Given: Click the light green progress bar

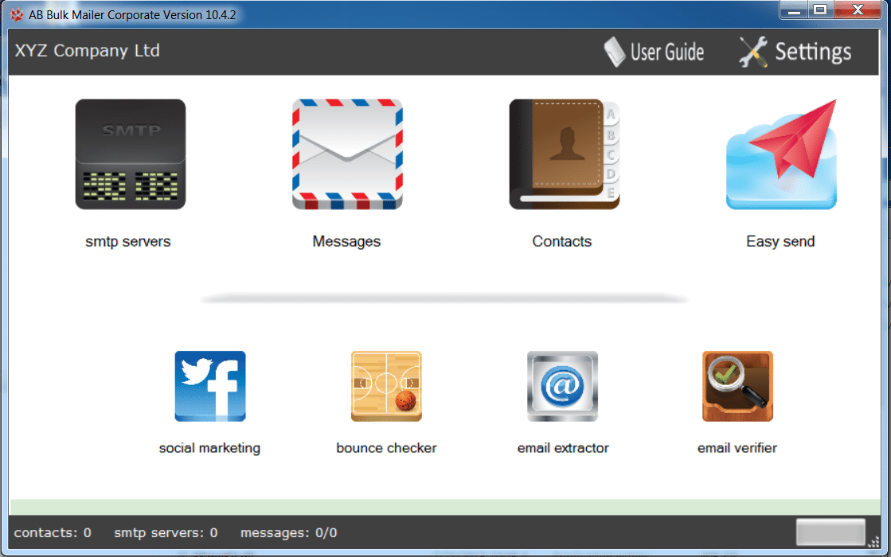Looking at the screenshot, I should [445, 507].
